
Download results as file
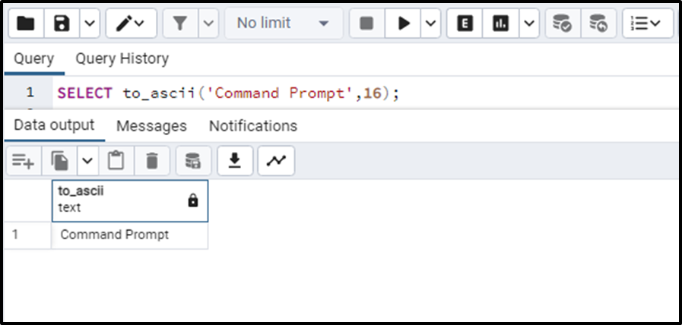(235, 161)
